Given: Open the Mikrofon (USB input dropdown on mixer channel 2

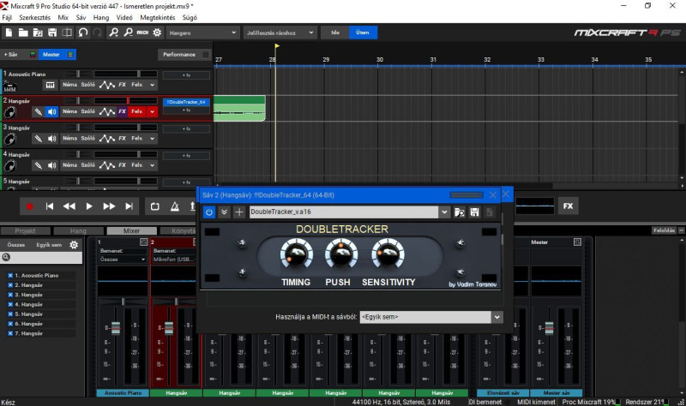Looking at the screenshot, I should tap(173, 260).
